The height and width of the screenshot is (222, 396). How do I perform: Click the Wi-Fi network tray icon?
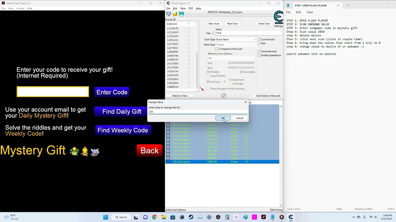[371, 217]
